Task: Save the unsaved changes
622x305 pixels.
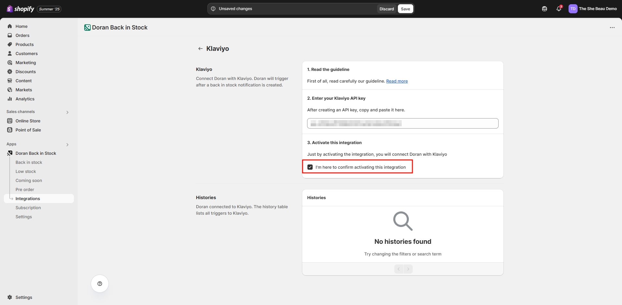Action: (405, 9)
